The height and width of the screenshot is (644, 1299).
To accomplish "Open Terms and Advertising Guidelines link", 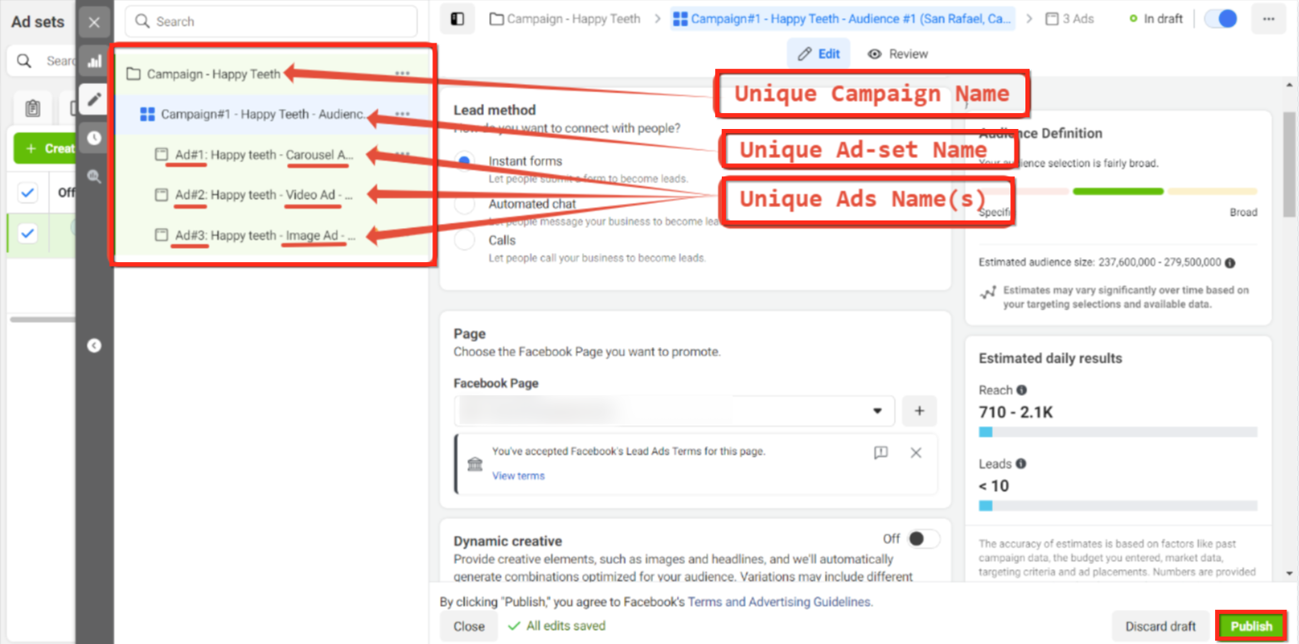I will point(778,602).
